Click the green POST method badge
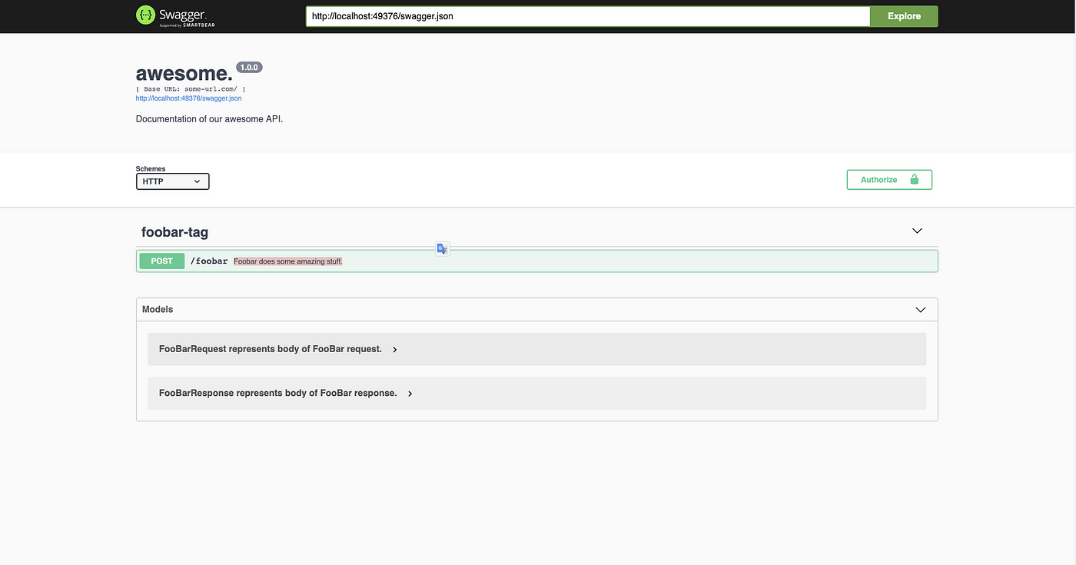Viewport: 1076px width, 565px height. [x=162, y=261]
